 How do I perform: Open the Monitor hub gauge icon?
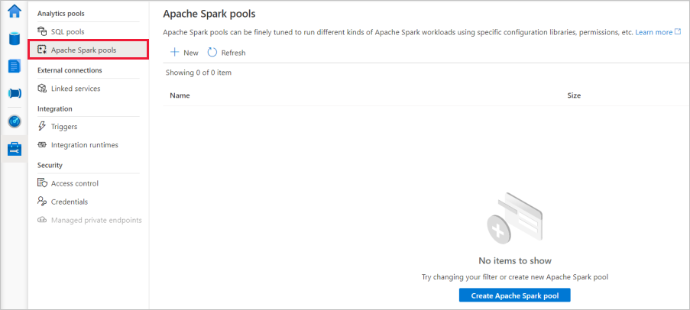click(x=14, y=121)
